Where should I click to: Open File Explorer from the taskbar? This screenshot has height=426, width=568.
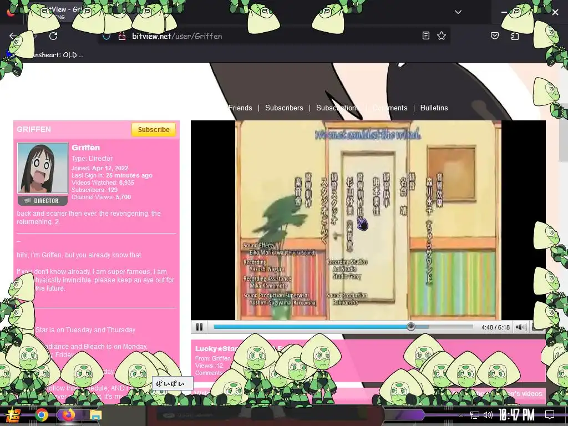click(x=95, y=415)
